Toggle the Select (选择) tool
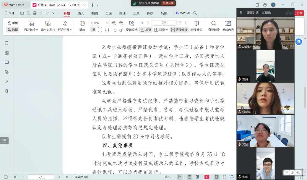 (x=13, y=30)
